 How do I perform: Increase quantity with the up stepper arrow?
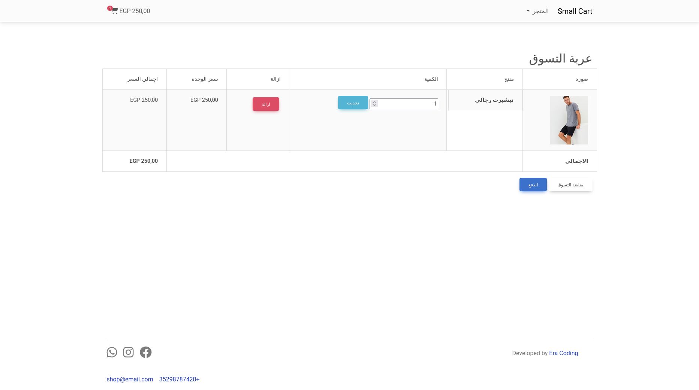[374, 102]
